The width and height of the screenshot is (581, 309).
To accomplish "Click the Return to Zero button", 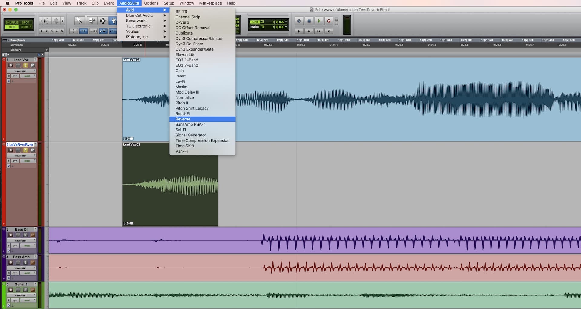I will point(299,31).
